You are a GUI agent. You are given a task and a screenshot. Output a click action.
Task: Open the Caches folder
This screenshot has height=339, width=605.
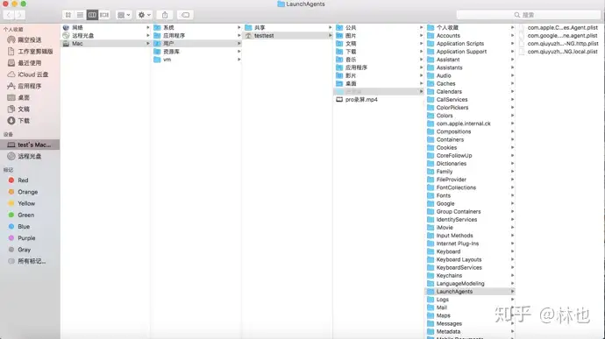[470, 83]
